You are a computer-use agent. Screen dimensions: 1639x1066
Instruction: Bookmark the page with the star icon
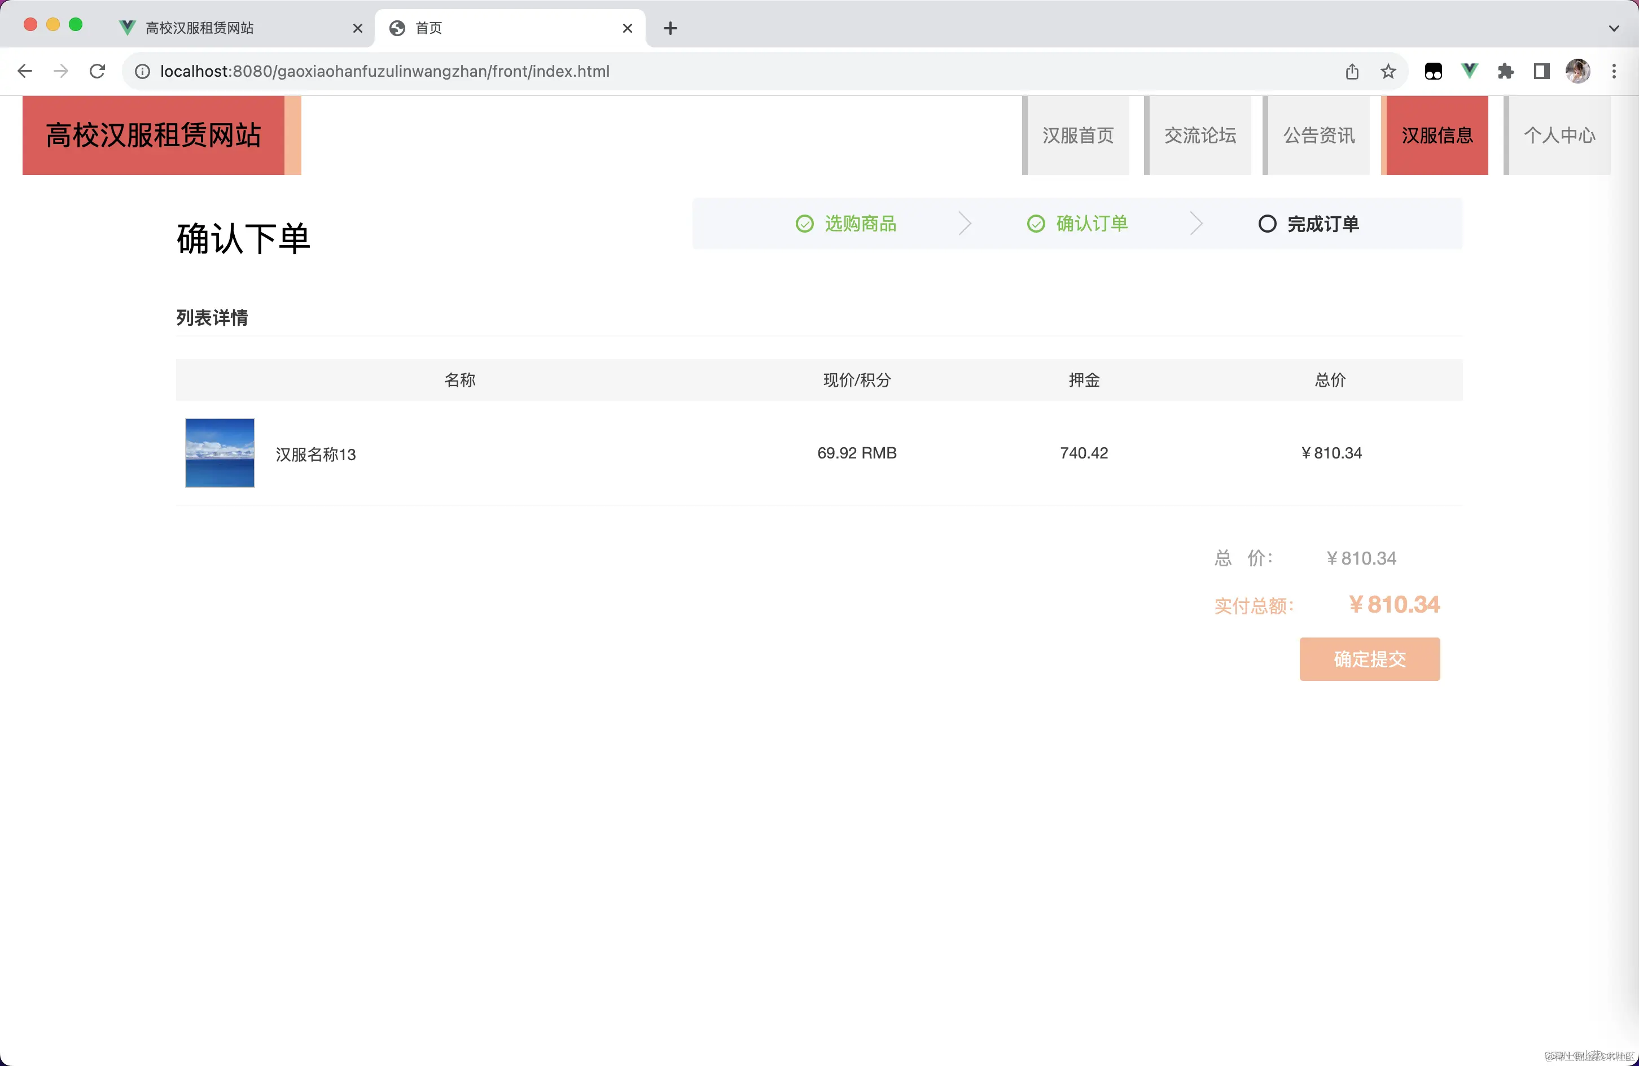tap(1388, 71)
